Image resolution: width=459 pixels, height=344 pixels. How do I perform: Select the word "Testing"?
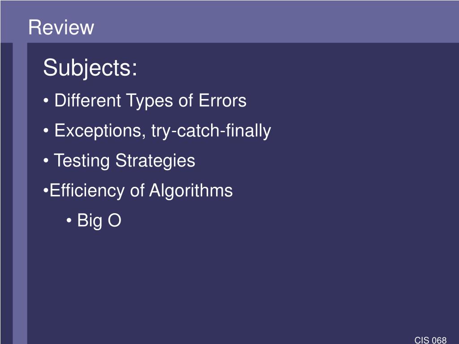(x=82, y=161)
